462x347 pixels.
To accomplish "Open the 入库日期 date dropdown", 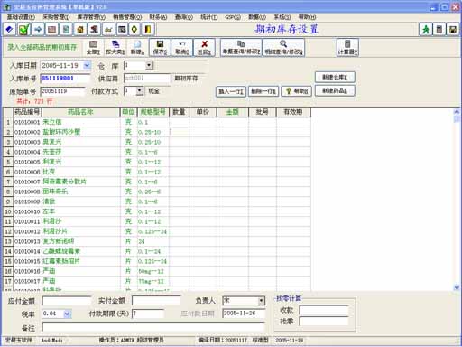I will coord(87,65).
